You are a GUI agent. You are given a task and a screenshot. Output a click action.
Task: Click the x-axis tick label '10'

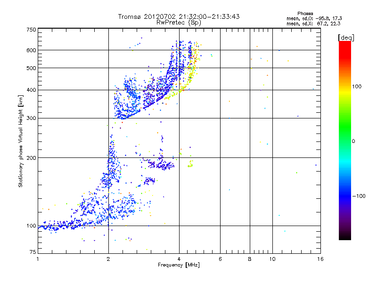coord(272,259)
